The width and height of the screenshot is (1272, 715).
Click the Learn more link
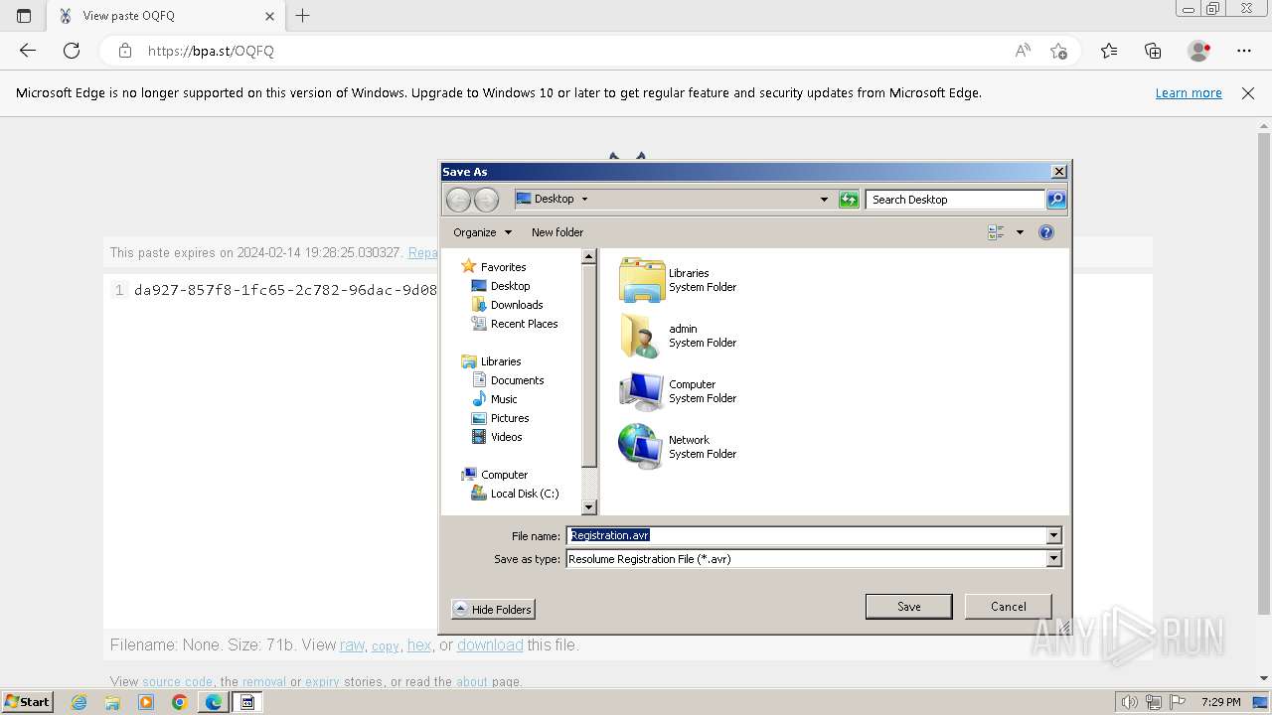click(1189, 93)
